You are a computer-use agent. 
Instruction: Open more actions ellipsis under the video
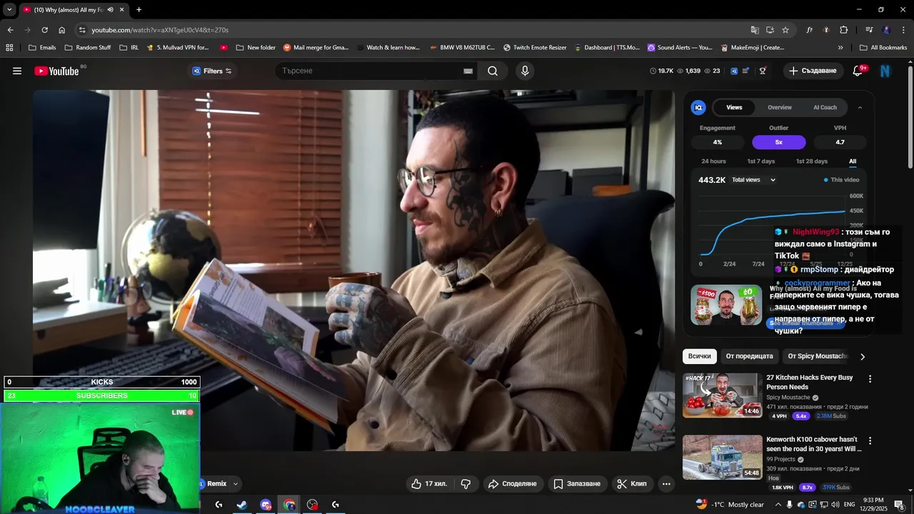click(666, 483)
